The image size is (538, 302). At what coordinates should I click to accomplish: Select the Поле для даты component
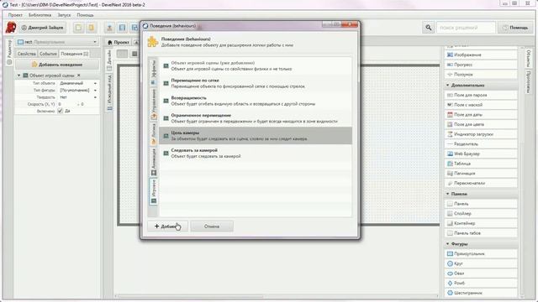(481, 115)
